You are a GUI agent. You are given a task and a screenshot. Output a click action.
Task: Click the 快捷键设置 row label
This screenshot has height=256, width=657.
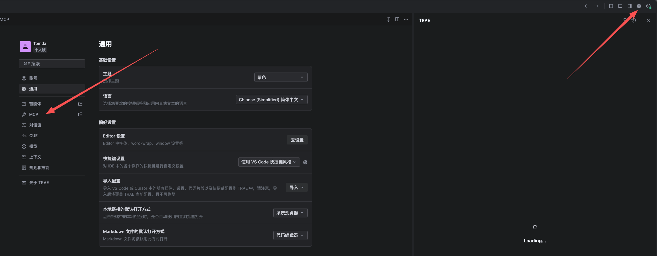click(114, 159)
